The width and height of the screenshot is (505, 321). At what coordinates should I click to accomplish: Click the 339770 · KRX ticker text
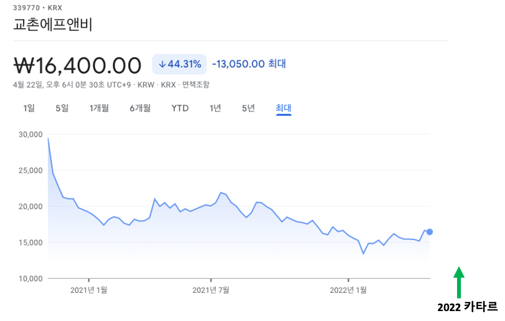tap(37, 7)
